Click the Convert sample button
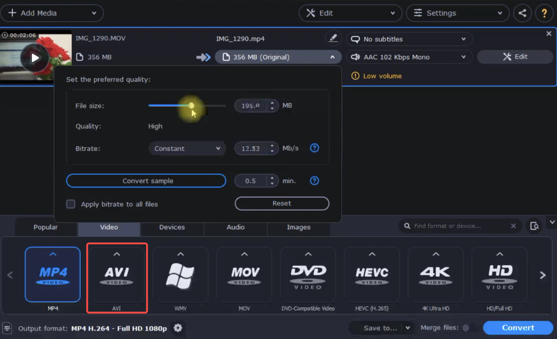This screenshot has height=339, width=557. tap(146, 181)
